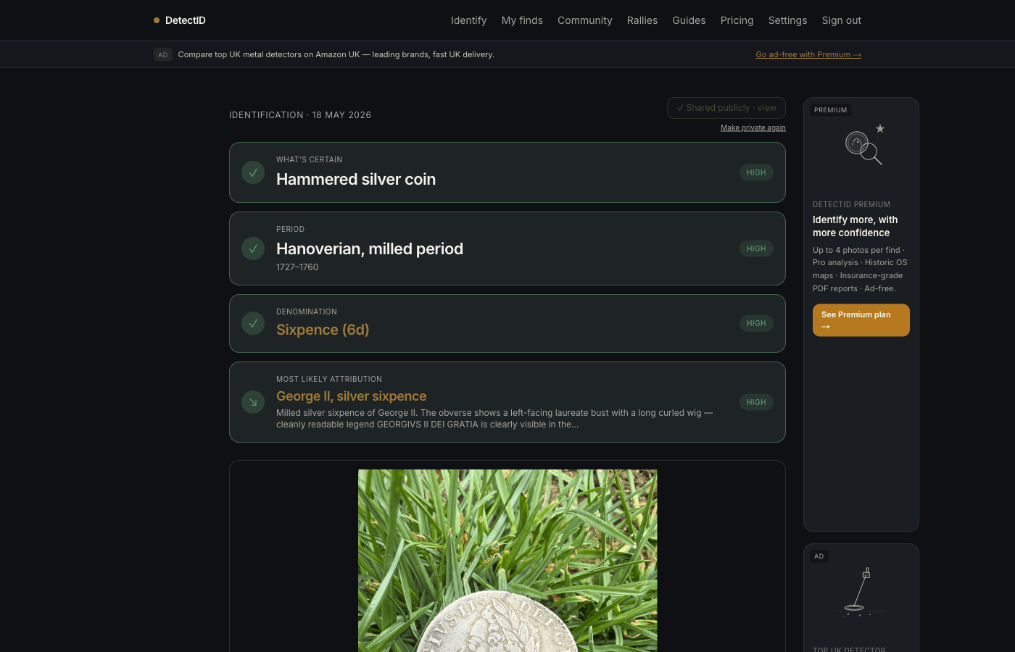Click the HIGH badge on the attribution card
This screenshot has height=652, width=1015.
pos(756,402)
